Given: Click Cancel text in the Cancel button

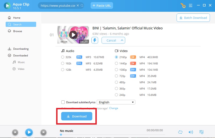Looking at the screenshot, I should point(111,41).
